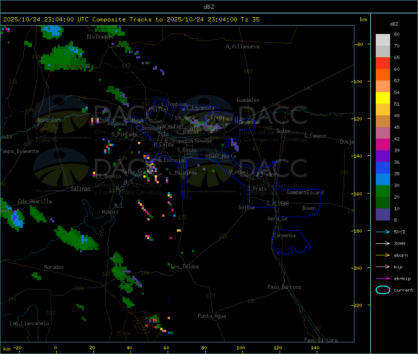Click the orange 57 dBZ legend swatch

(383, 75)
